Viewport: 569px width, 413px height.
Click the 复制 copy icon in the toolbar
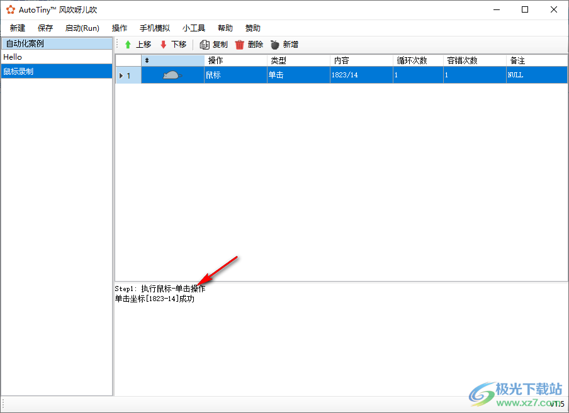click(204, 44)
